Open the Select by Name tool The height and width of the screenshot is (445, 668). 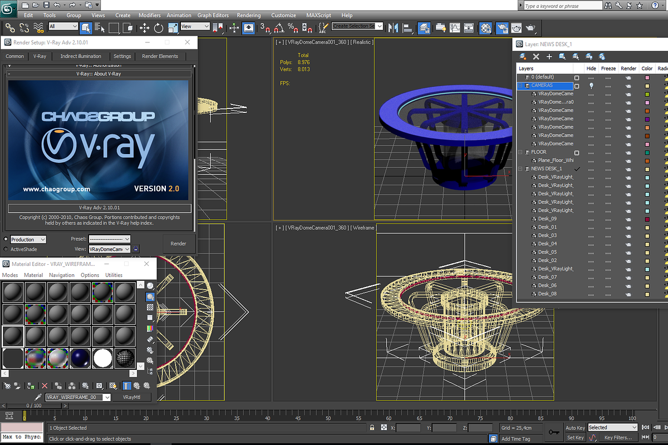[x=100, y=27]
